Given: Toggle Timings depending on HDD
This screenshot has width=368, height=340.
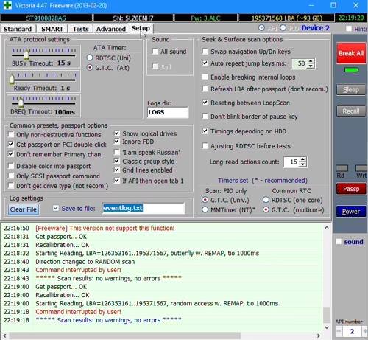Looking at the screenshot, I should (205, 131).
